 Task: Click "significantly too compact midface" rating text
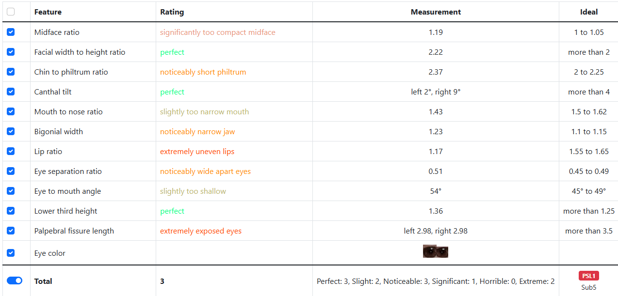click(217, 32)
